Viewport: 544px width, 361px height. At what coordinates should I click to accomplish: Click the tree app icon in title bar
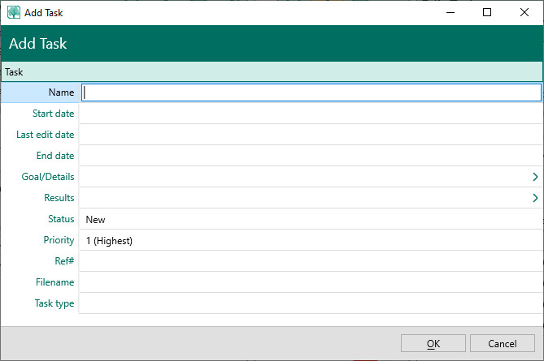[x=14, y=12]
